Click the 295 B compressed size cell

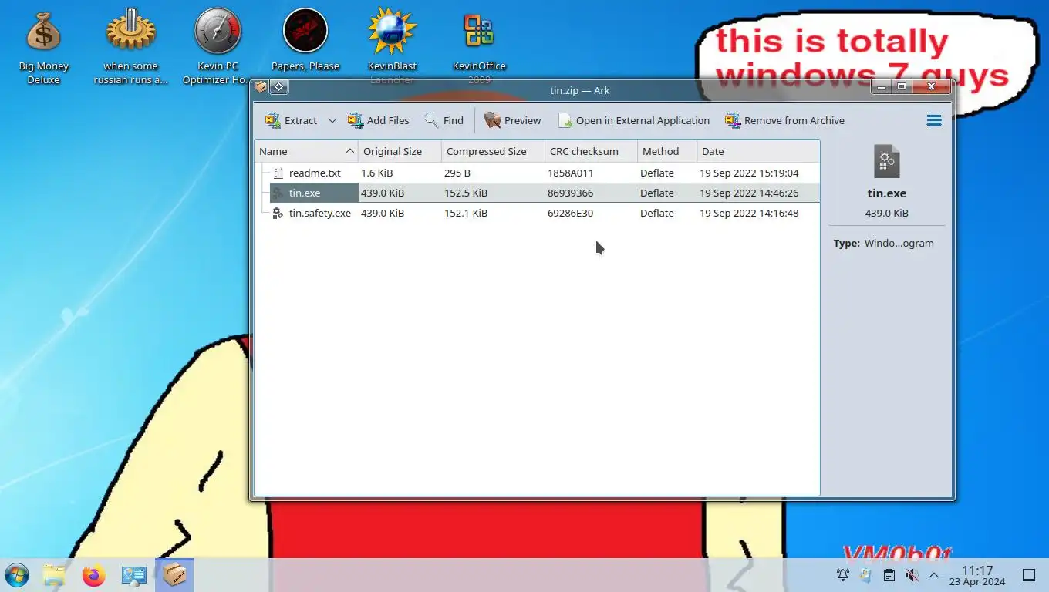point(457,173)
